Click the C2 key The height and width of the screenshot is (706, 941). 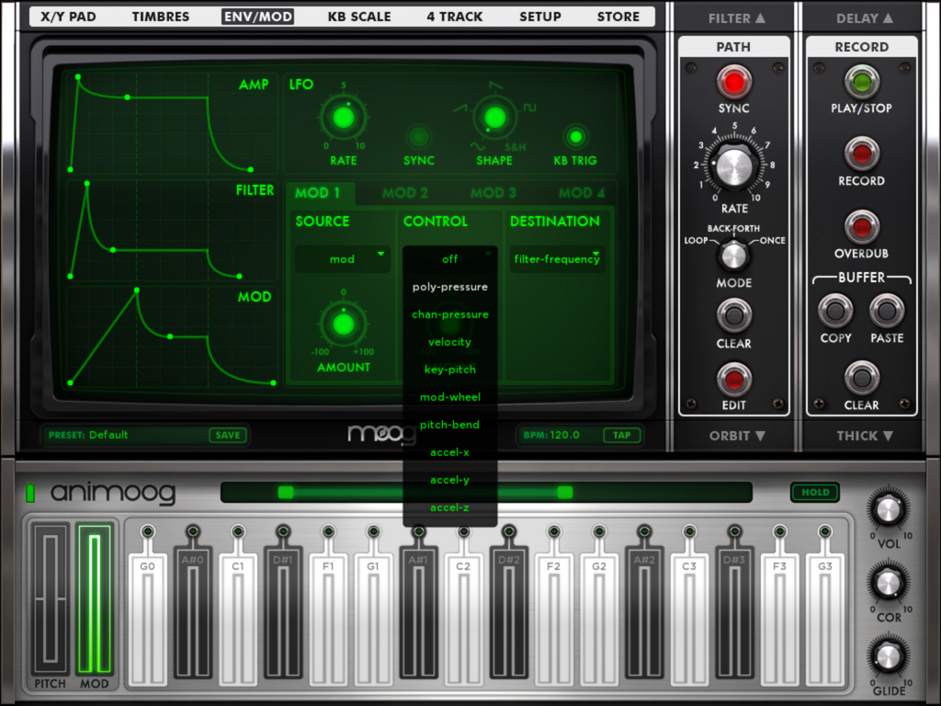463,619
